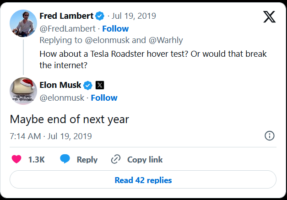Follow the @elonmusk account

[104, 98]
